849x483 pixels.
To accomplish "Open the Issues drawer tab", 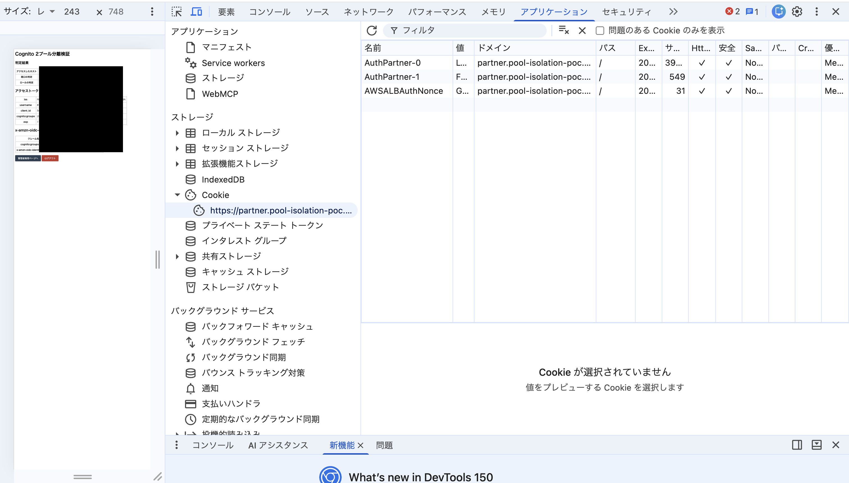I will point(384,445).
